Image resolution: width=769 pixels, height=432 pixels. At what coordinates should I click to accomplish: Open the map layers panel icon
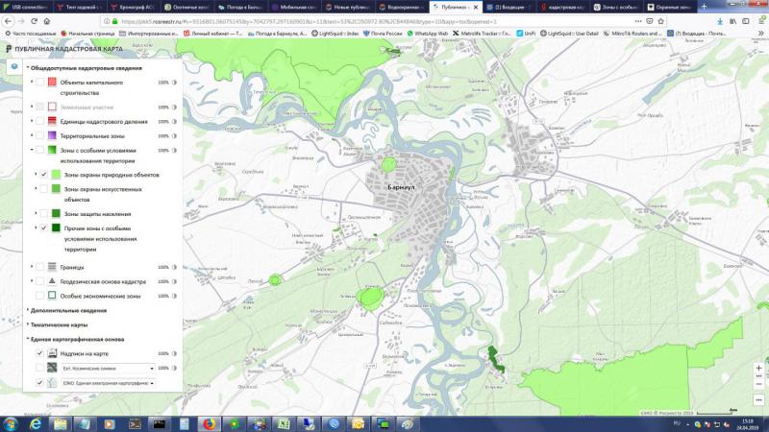coord(14,66)
